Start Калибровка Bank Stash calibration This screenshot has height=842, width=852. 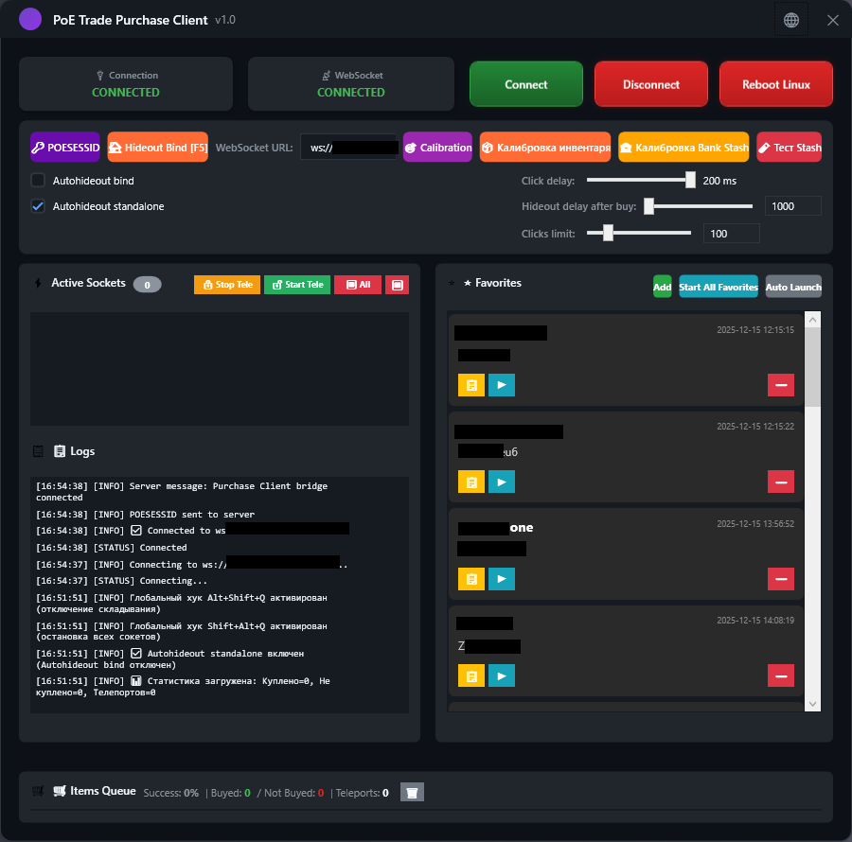click(683, 147)
